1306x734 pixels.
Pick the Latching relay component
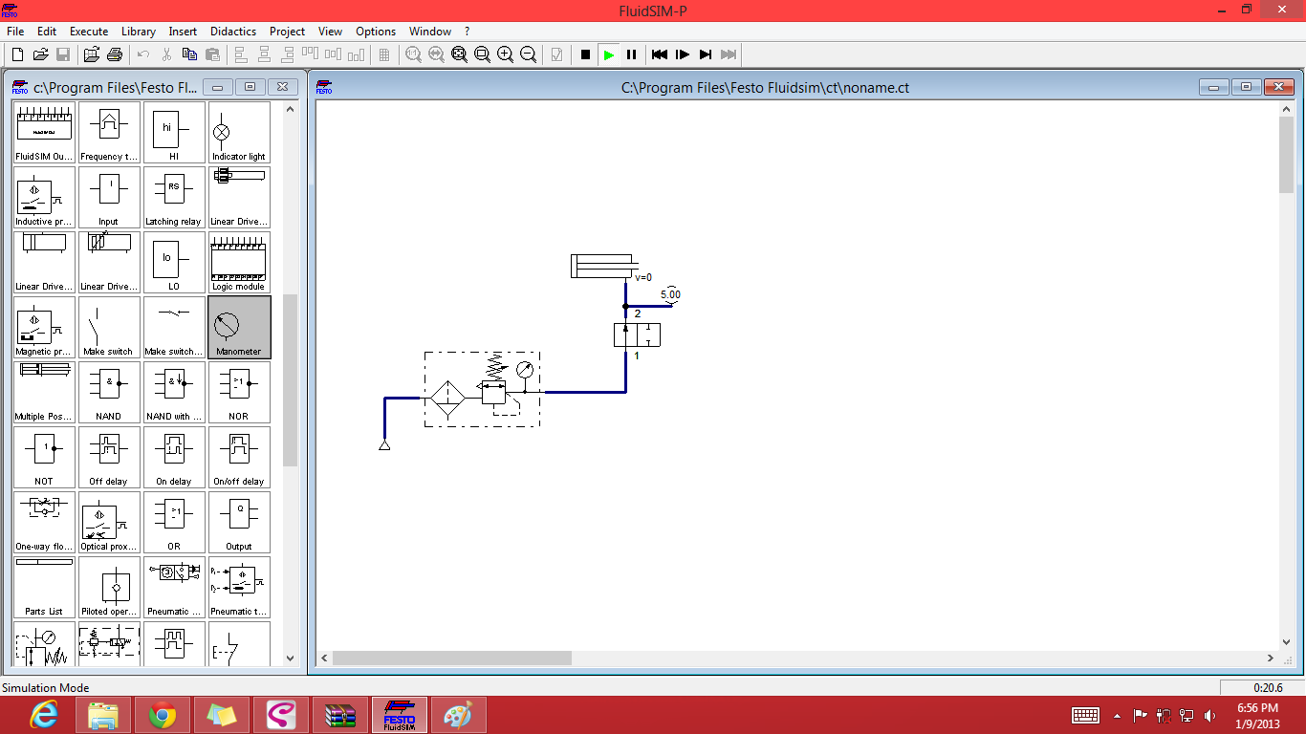[x=174, y=197]
